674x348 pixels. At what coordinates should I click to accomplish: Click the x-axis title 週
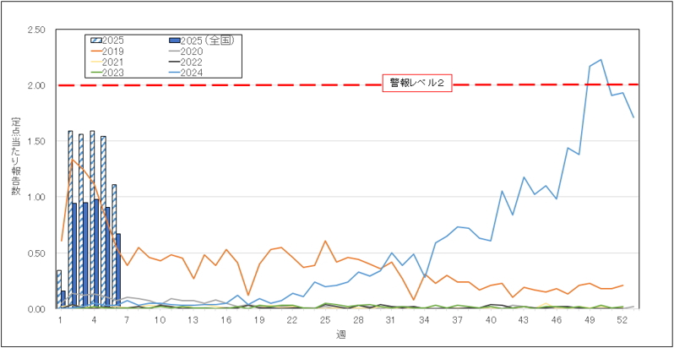341,334
